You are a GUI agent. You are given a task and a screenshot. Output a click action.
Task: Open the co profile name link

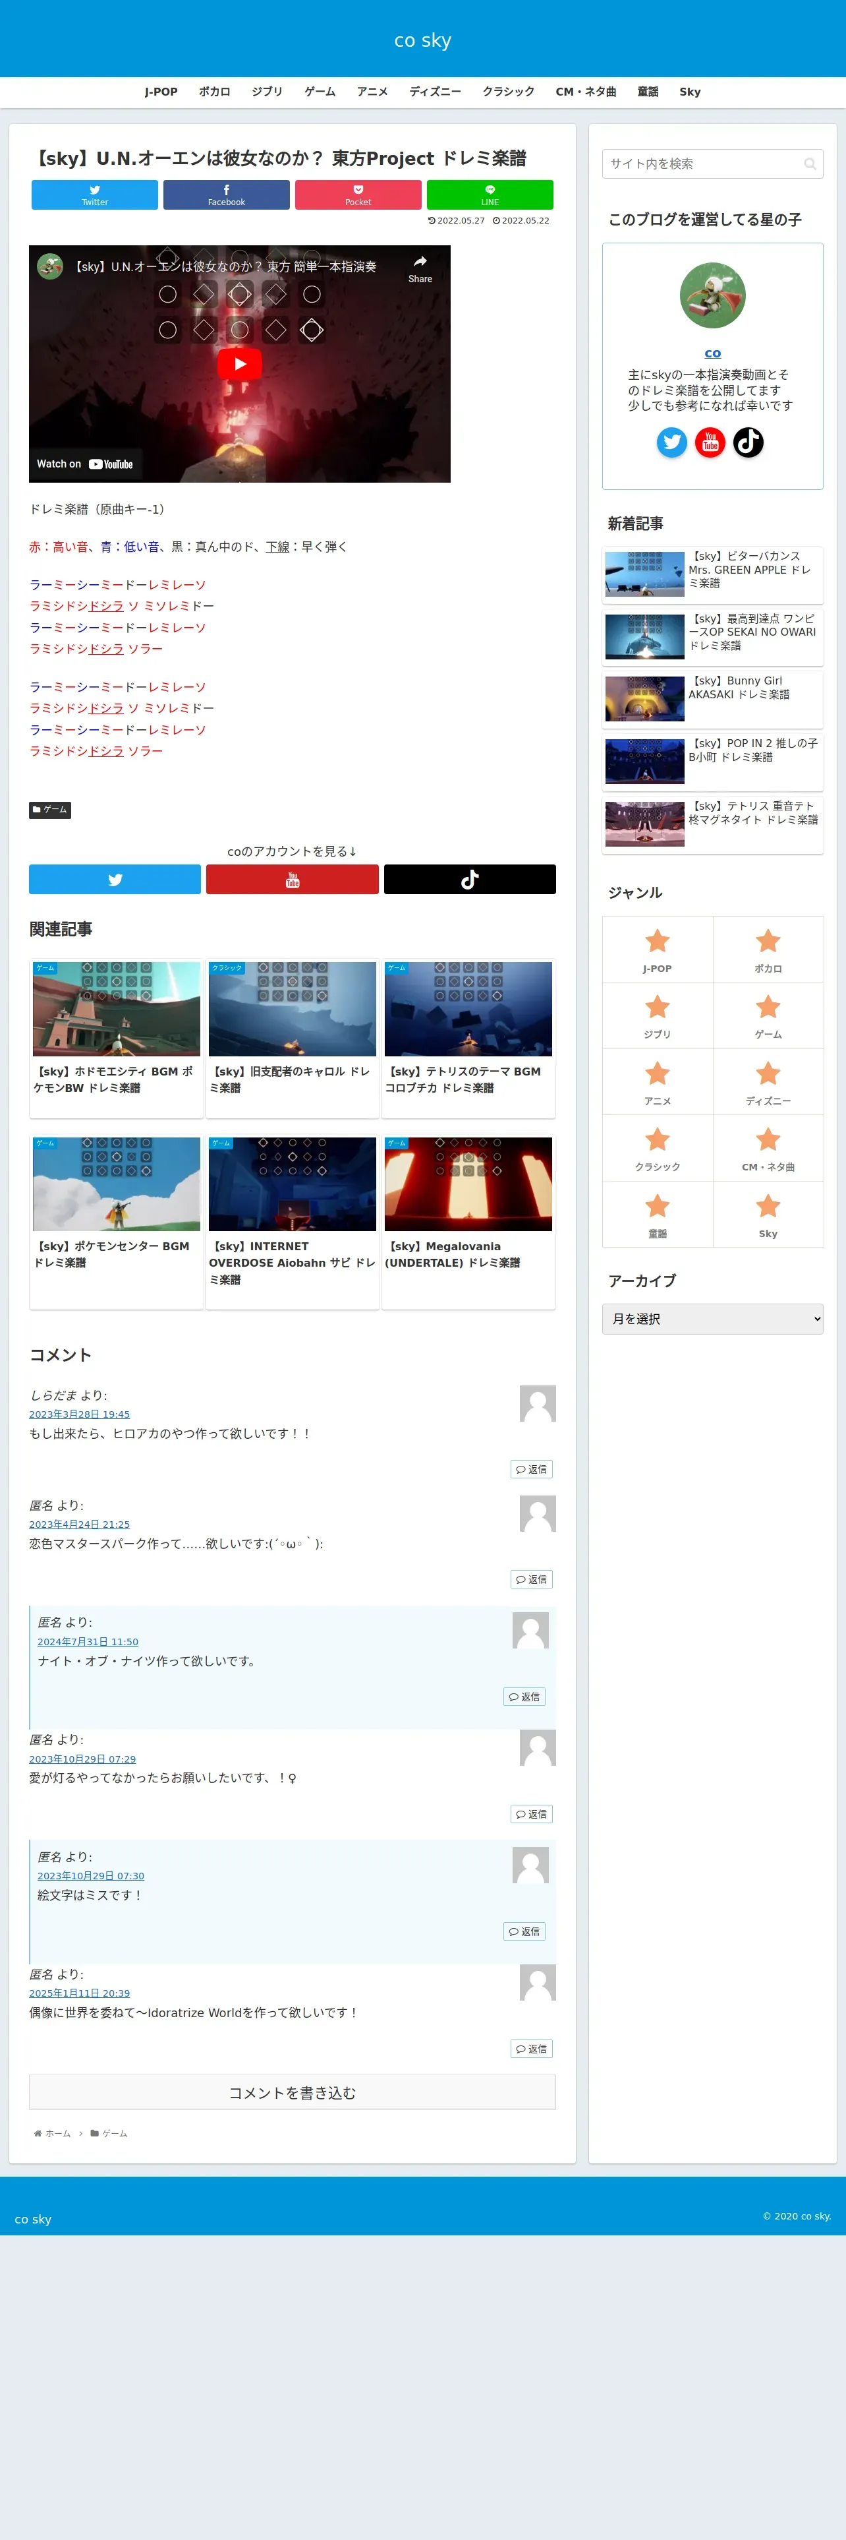713,353
